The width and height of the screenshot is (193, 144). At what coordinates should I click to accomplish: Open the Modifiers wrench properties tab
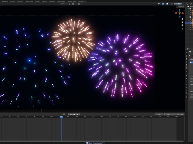coord(187,78)
